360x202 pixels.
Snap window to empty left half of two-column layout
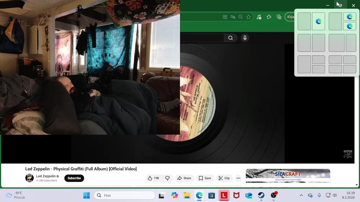click(304, 21)
